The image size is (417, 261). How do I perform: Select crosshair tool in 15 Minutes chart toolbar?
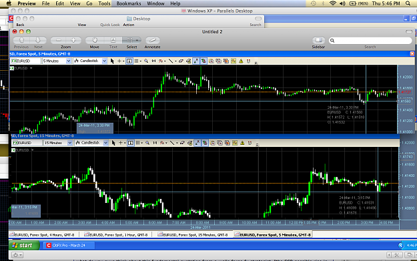pos(121,143)
